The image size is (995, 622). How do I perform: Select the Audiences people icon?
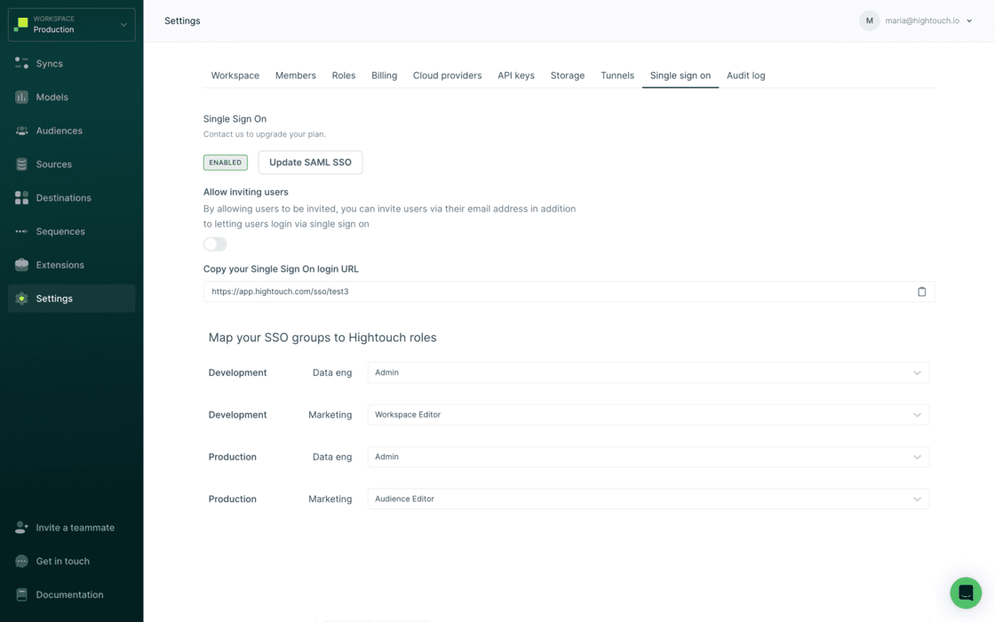(21, 131)
